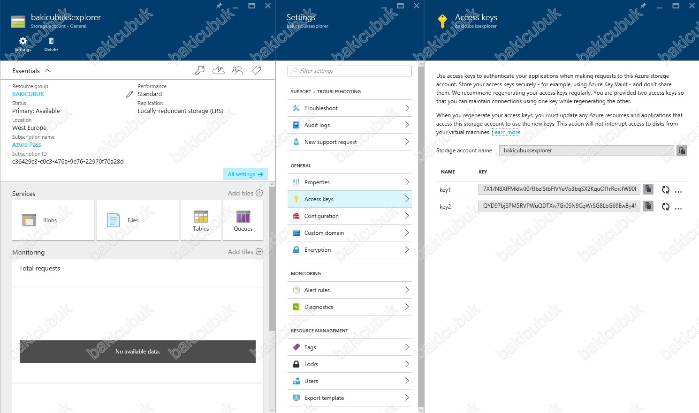Select Access keys in Settings list

point(349,199)
